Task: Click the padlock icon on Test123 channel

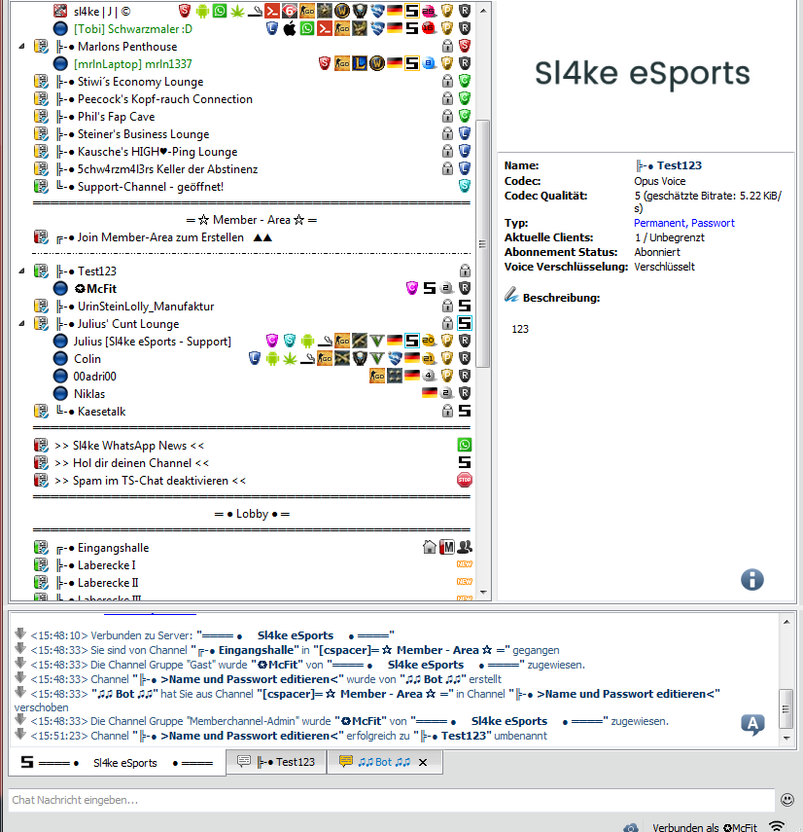Action: pyautogui.click(x=465, y=271)
